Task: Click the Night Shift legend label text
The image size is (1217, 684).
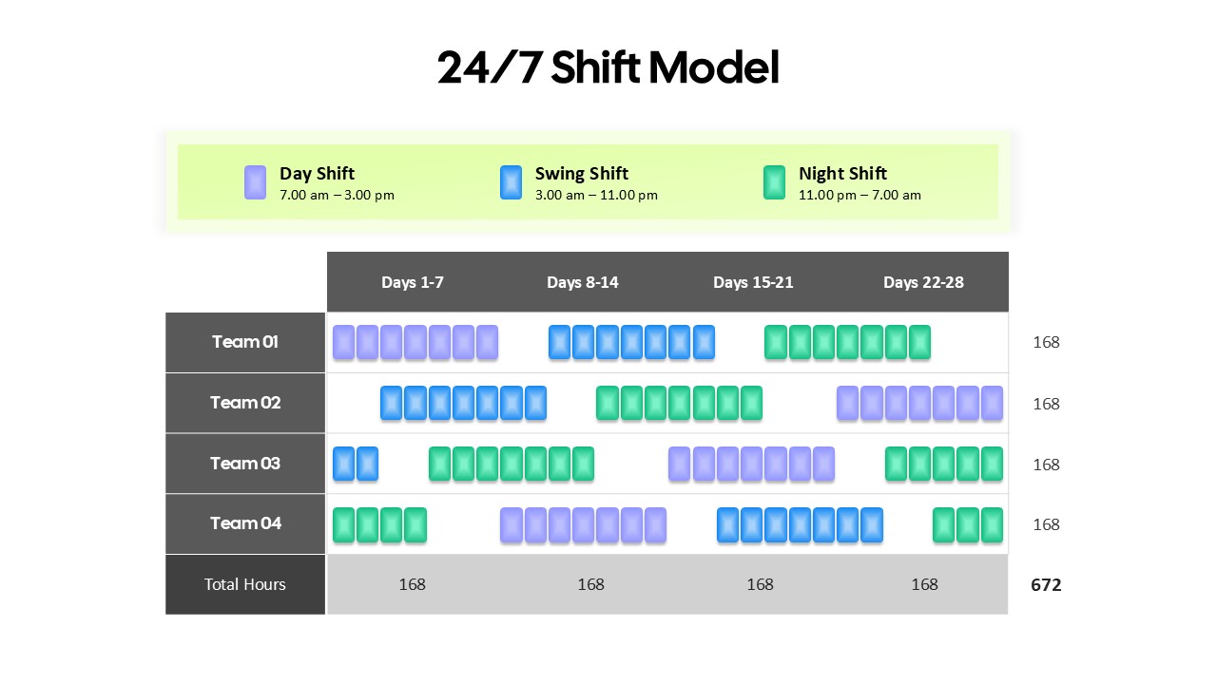Action: [x=842, y=173]
